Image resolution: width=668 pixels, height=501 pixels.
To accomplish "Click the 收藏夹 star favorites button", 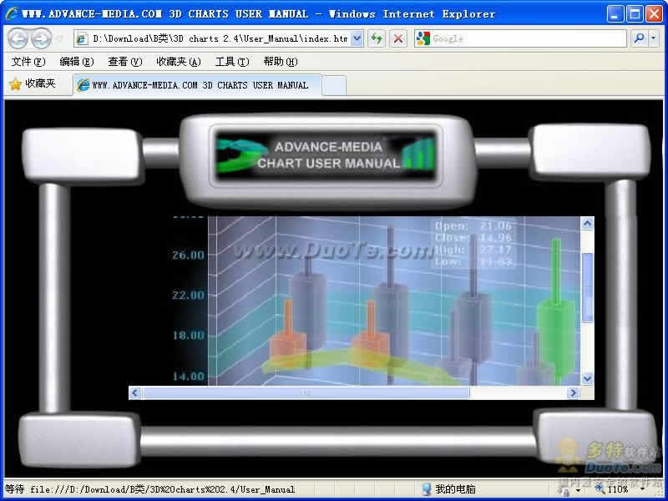I will (x=33, y=84).
